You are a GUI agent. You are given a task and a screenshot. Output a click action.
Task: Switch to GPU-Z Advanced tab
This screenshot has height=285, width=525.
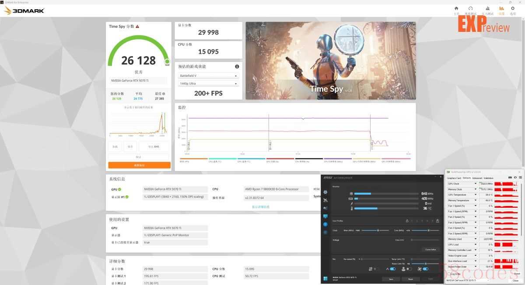click(477, 178)
